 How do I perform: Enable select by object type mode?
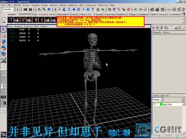point(44,9)
